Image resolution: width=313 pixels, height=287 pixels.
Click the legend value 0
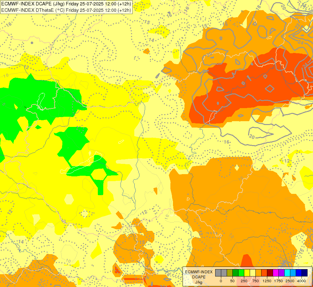tap(221, 281)
